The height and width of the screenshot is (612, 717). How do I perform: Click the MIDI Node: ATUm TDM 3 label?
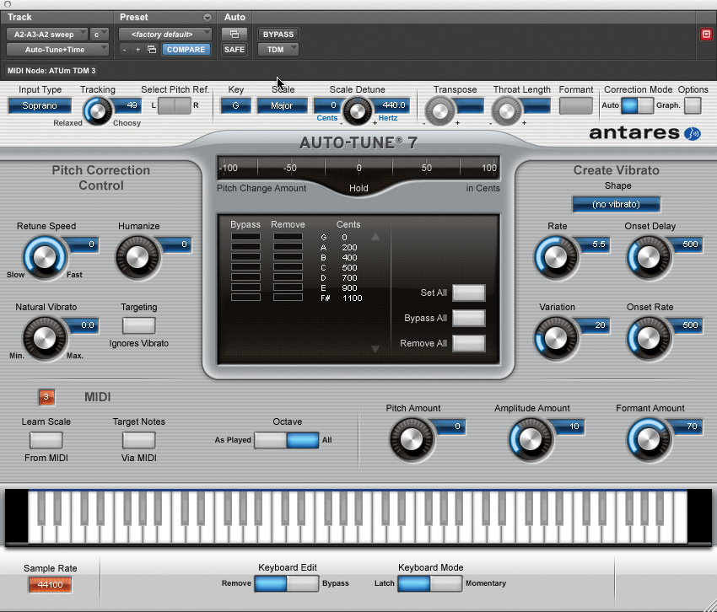(51, 71)
